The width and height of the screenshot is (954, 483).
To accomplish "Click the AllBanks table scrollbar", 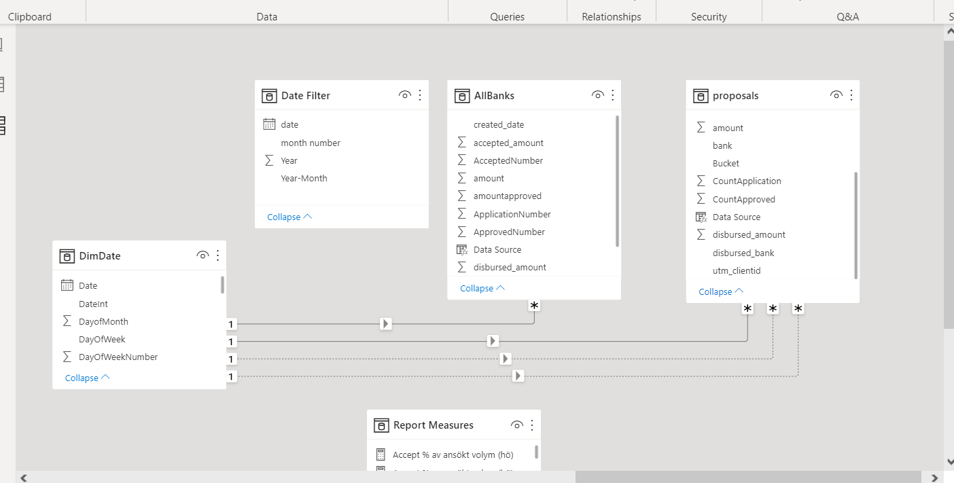I will [617, 181].
